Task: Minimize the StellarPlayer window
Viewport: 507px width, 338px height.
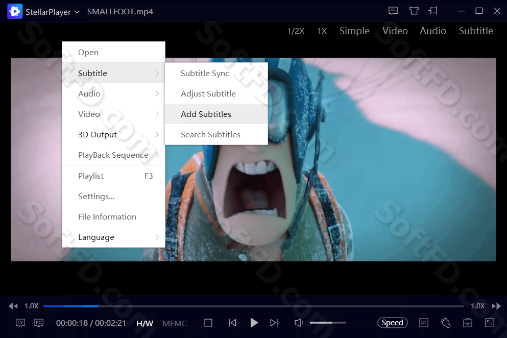Action: click(x=461, y=11)
